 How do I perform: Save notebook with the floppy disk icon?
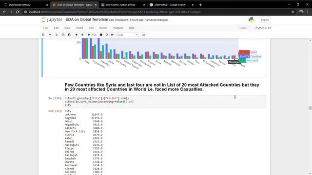pos(43,35)
